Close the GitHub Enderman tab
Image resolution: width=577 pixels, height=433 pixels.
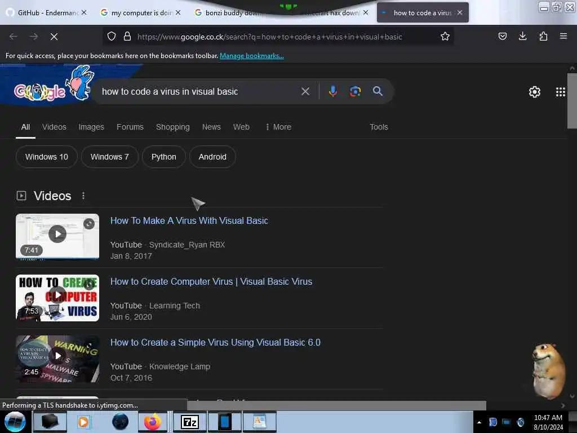[84, 12]
